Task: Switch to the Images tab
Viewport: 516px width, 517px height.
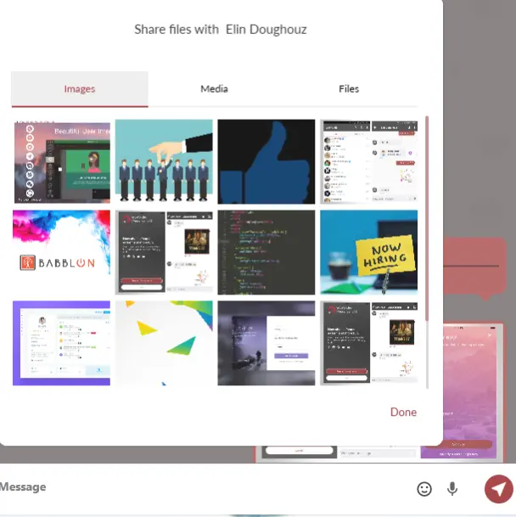Action: tap(80, 88)
